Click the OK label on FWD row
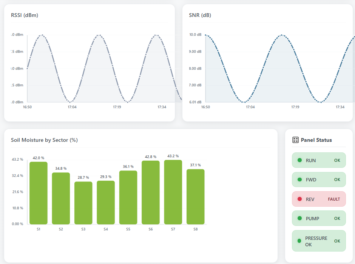Screen dimensions: 355x264 pyautogui.click(x=337, y=180)
